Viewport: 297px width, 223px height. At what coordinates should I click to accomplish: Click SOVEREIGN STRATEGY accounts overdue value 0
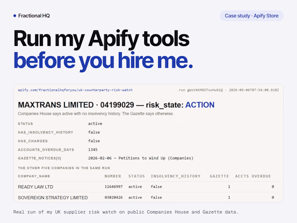point(273,198)
